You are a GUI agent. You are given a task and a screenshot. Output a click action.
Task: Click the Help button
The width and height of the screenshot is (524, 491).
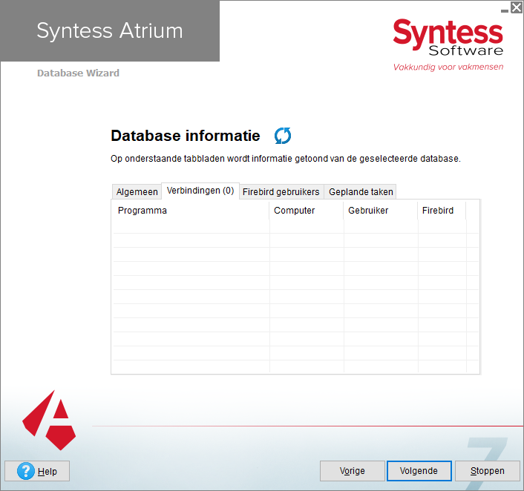[37, 471]
